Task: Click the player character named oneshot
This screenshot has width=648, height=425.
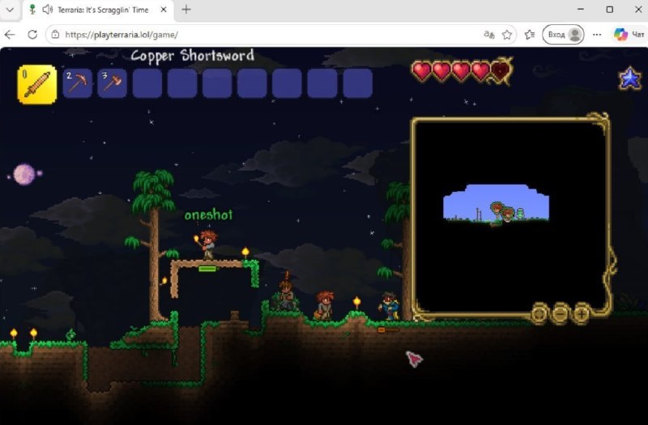Action: (x=207, y=244)
